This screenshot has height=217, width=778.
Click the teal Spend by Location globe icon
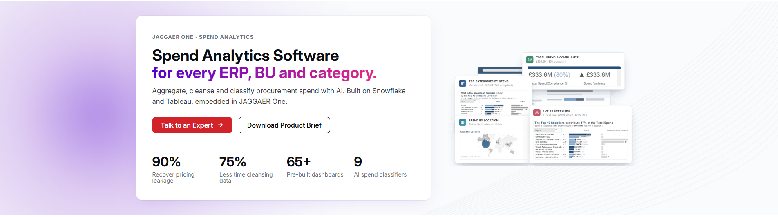coord(463,122)
